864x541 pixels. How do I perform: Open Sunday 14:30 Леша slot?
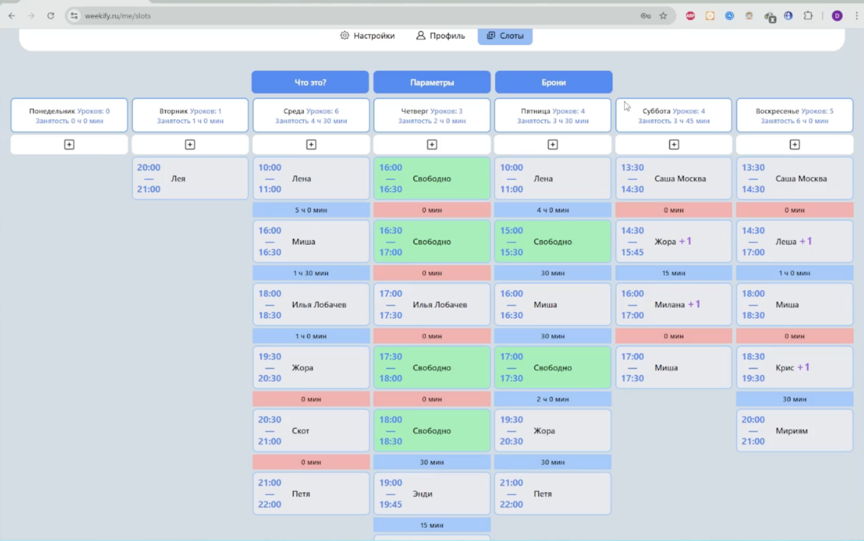pos(795,242)
